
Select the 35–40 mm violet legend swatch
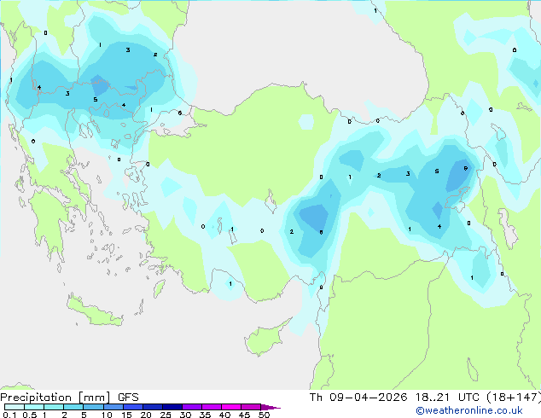(212, 407)
